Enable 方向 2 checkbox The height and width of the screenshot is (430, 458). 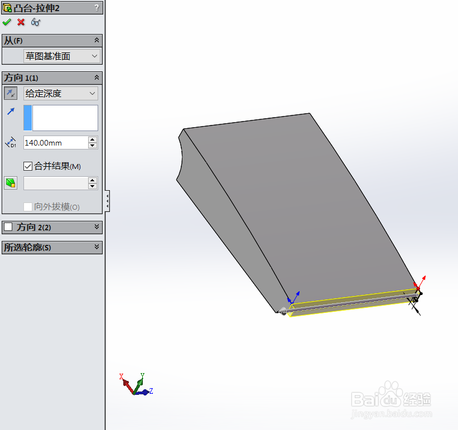click(x=8, y=227)
